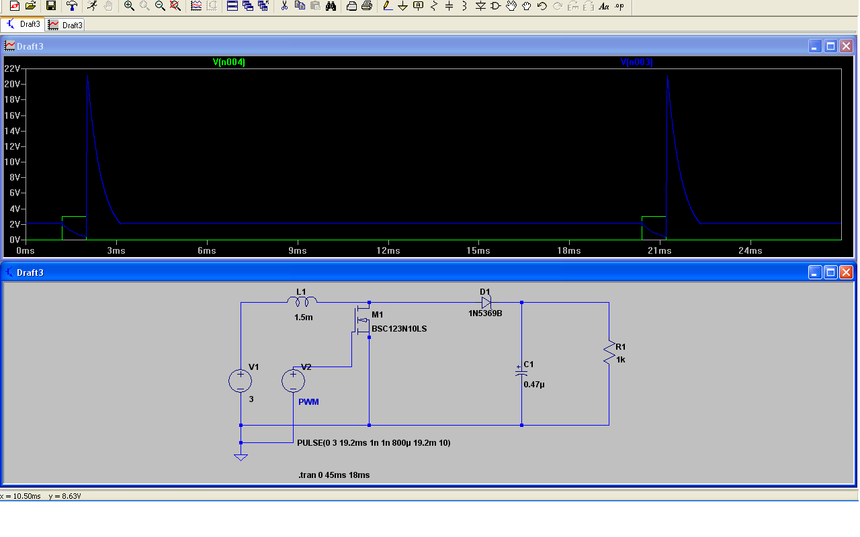The height and width of the screenshot is (537, 860).
Task: Click the New Schematic toolbar icon
Action: coord(15,6)
